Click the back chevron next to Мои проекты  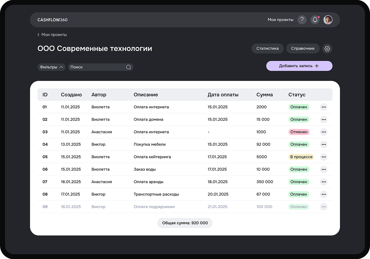pos(38,35)
